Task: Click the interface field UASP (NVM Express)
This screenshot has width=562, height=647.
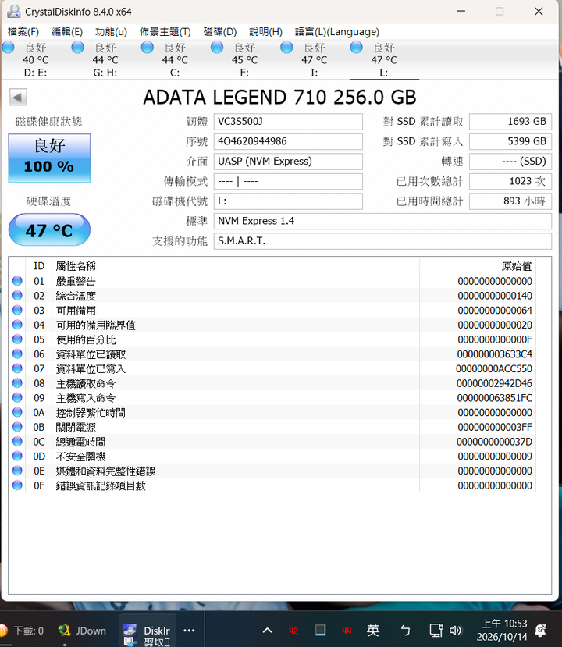Action: pos(288,162)
